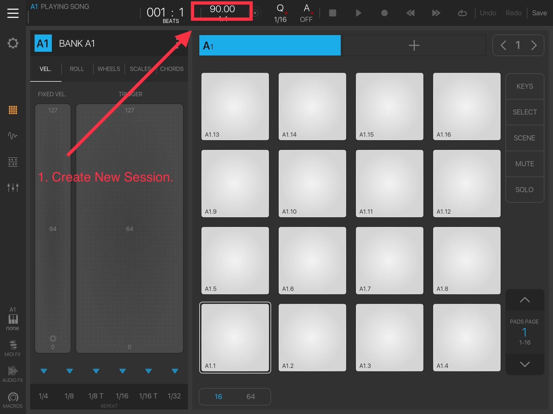The width and height of the screenshot is (553, 414).
Task: Open the settings gear in sidebar
Action: [13, 43]
